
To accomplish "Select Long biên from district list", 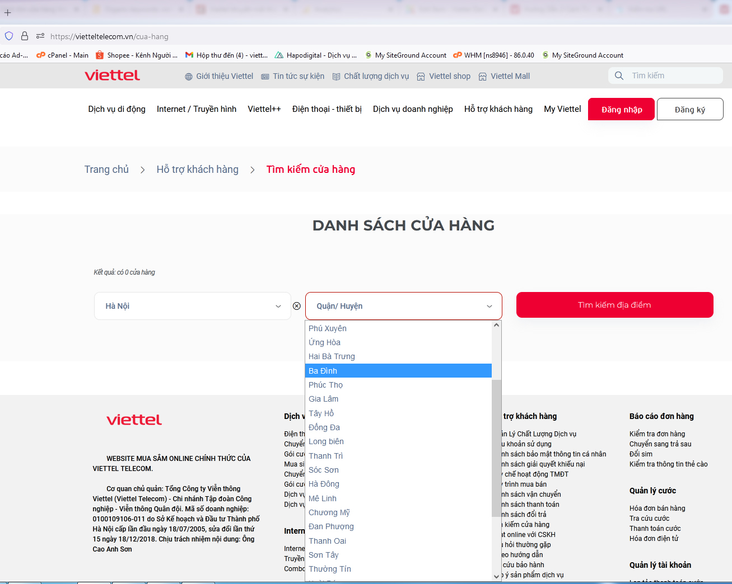I will click(x=398, y=441).
